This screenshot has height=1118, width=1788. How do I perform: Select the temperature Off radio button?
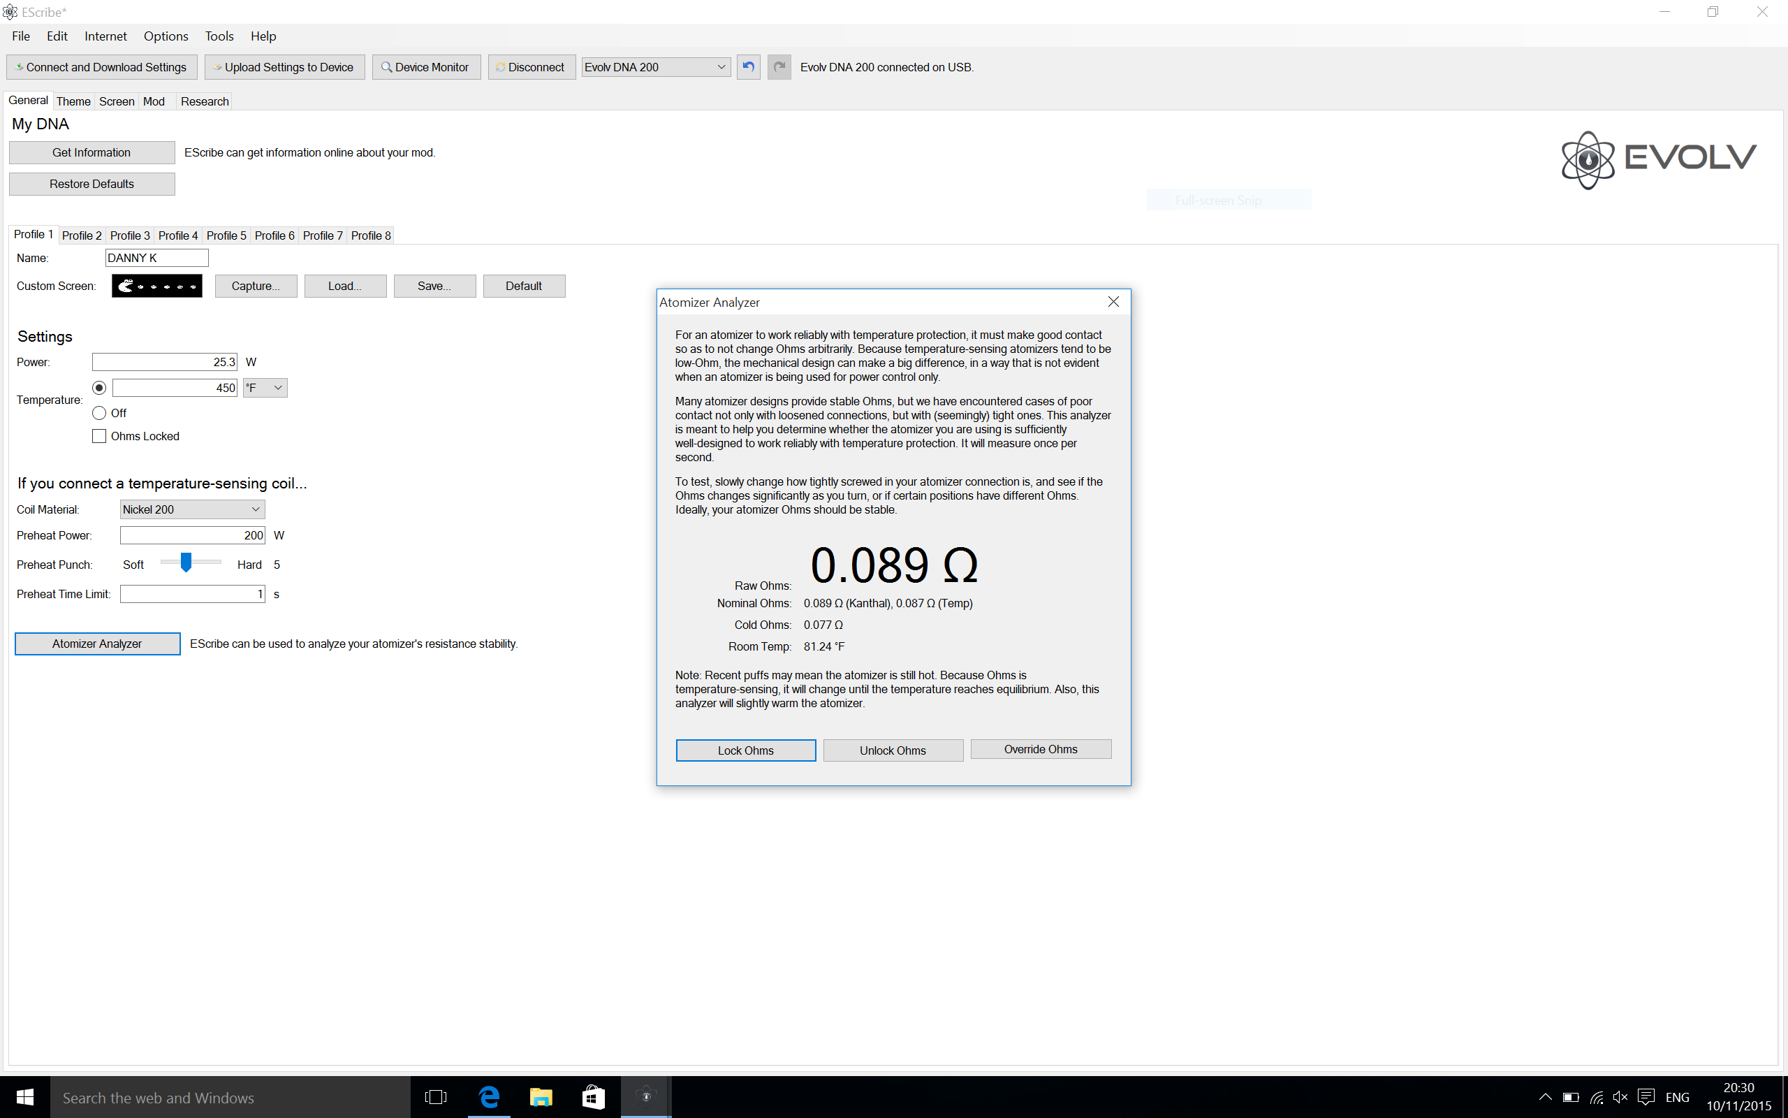100,414
